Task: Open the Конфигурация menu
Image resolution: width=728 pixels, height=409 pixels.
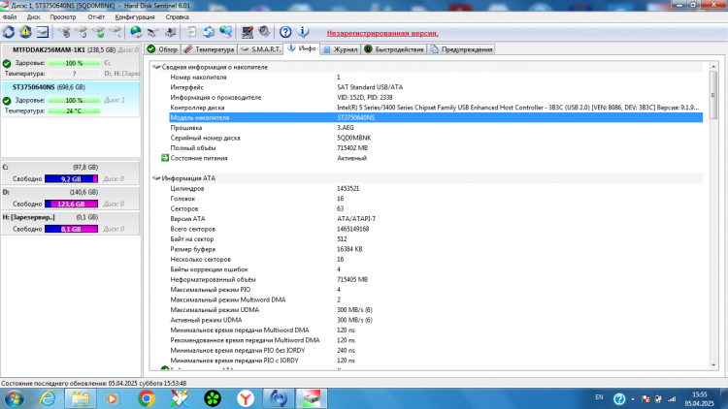Action: pos(135,16)
